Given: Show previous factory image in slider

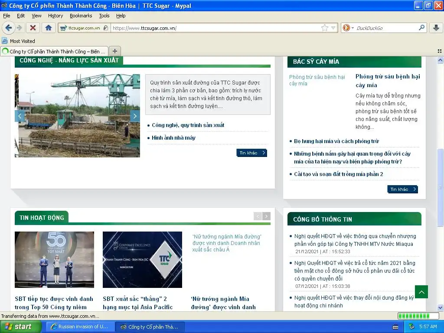Looking at the screenshot, I should 20,116.
